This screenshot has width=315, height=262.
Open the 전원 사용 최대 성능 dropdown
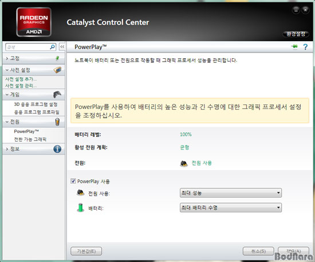pyautogui.click(x=231, y=193)
